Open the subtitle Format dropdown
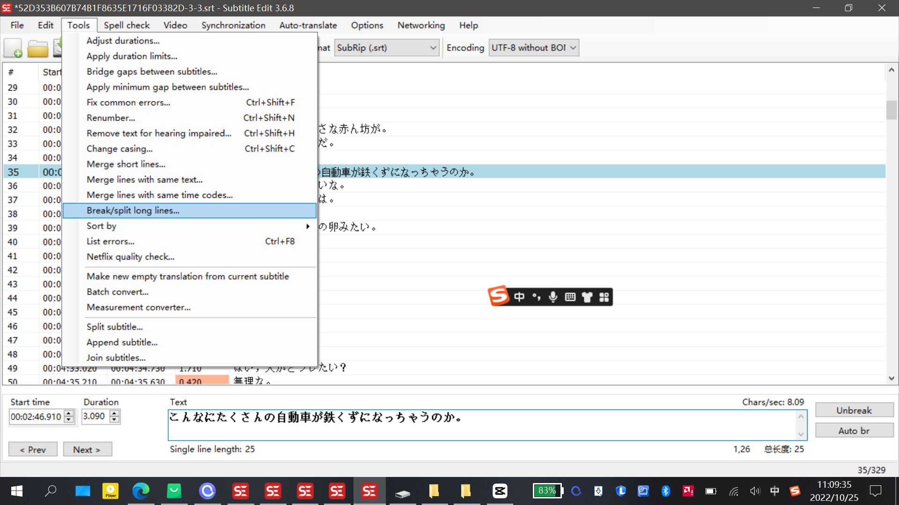This screenshot has height=505, width=899. pyautogui.click(x=387, y=47)
